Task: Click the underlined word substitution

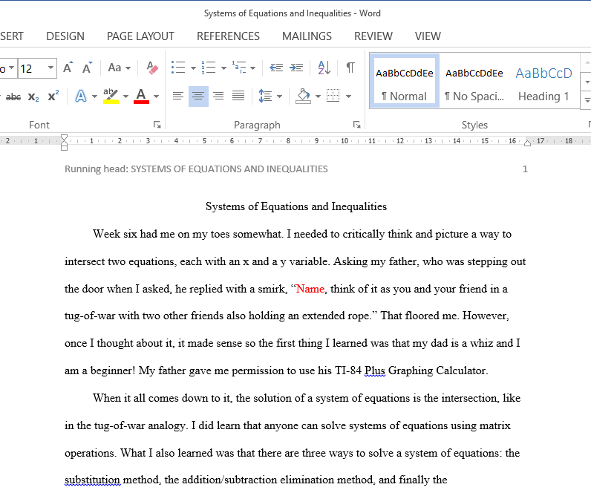Action: pyautogui.click(x=92, y=480)
